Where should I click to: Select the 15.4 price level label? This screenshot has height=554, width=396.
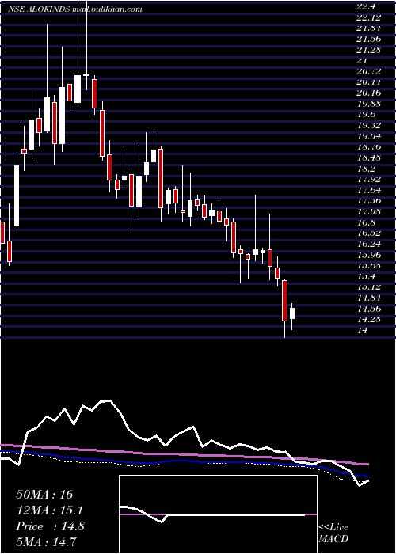click(366, 276)
